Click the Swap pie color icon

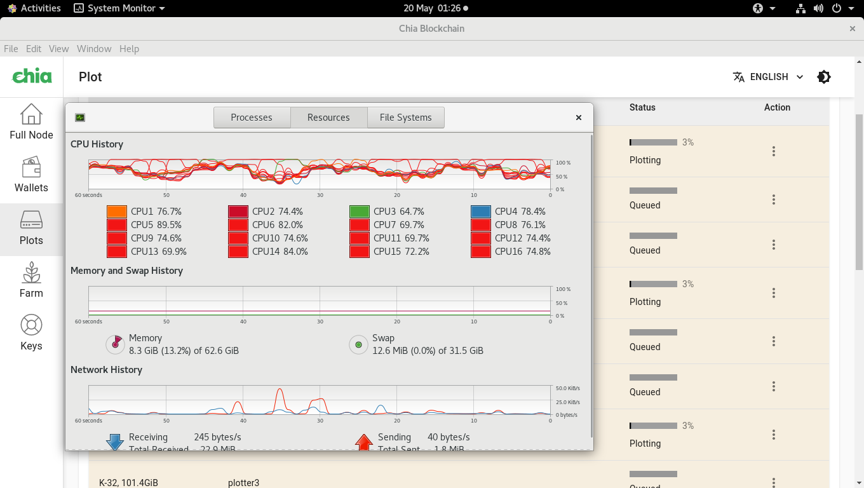[x=359, y=344]
